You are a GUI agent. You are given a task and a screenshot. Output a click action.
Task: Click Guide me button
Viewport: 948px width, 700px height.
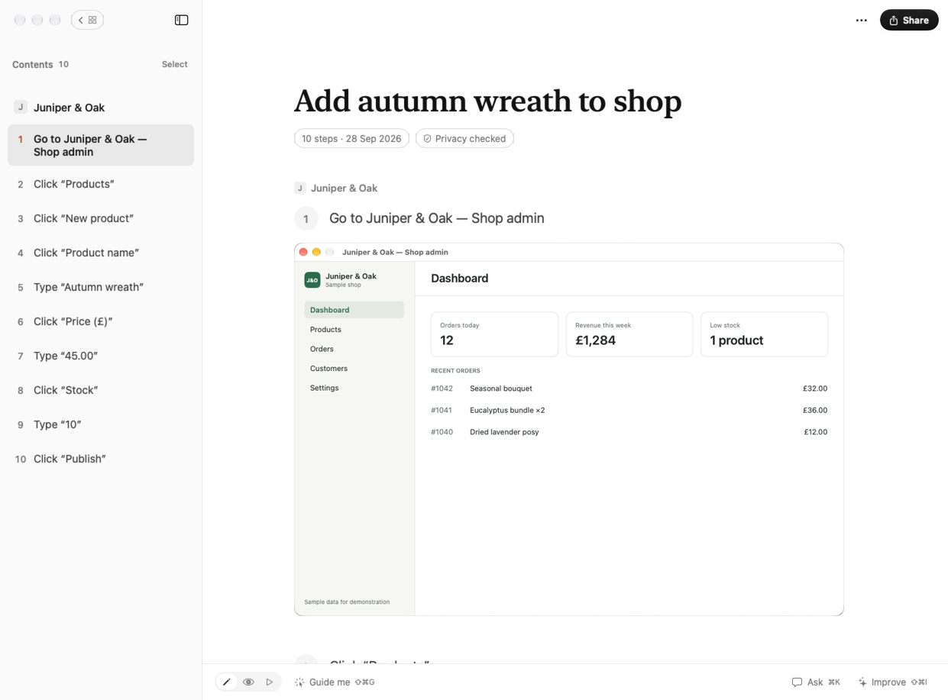pos(335,682)
